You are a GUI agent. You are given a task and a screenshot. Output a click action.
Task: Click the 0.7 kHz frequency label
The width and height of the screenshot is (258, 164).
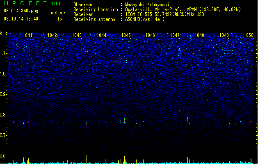pos(4,135)
